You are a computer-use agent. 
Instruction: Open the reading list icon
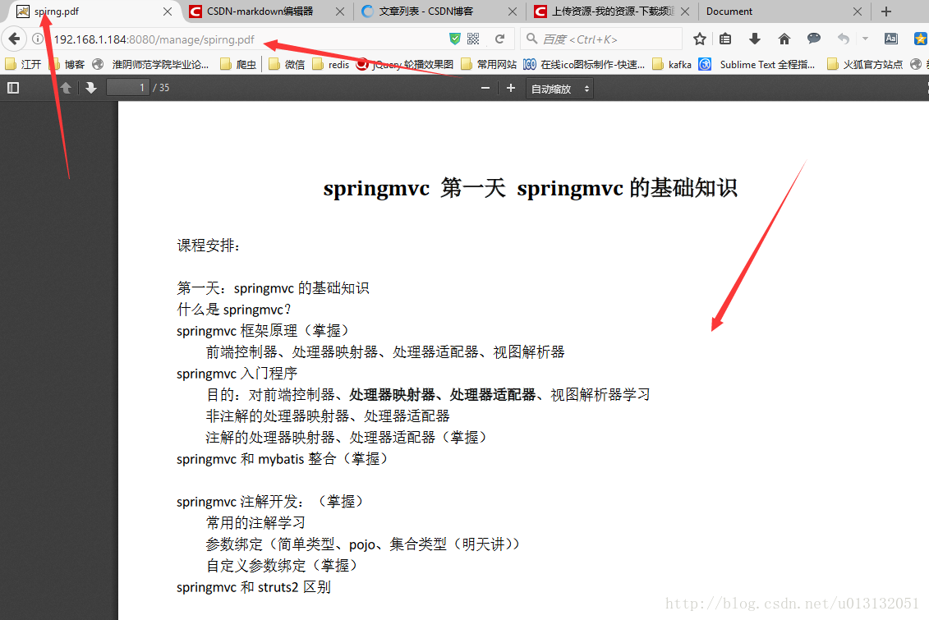pos(725,38)
